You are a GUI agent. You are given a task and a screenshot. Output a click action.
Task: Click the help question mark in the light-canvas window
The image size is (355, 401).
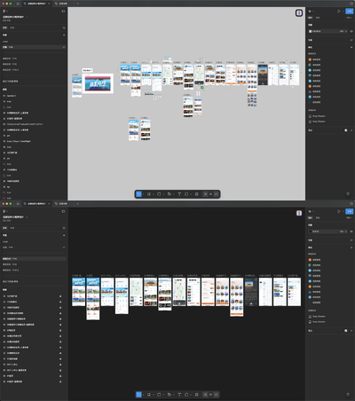pyautogui.click(x=348, y=194)
